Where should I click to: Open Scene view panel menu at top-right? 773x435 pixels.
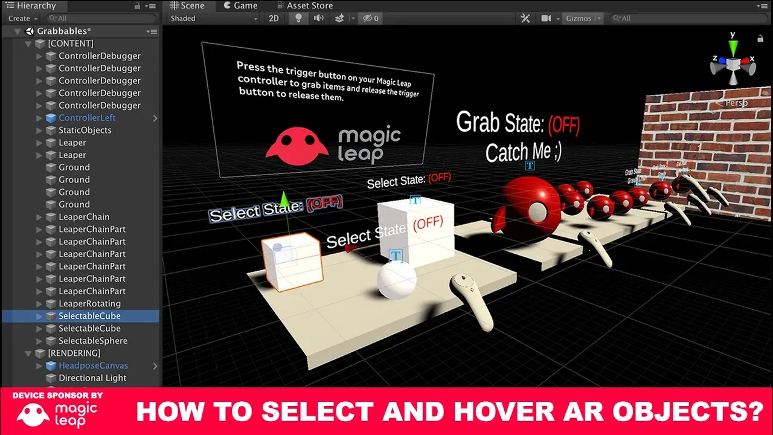tap(763, 5)
